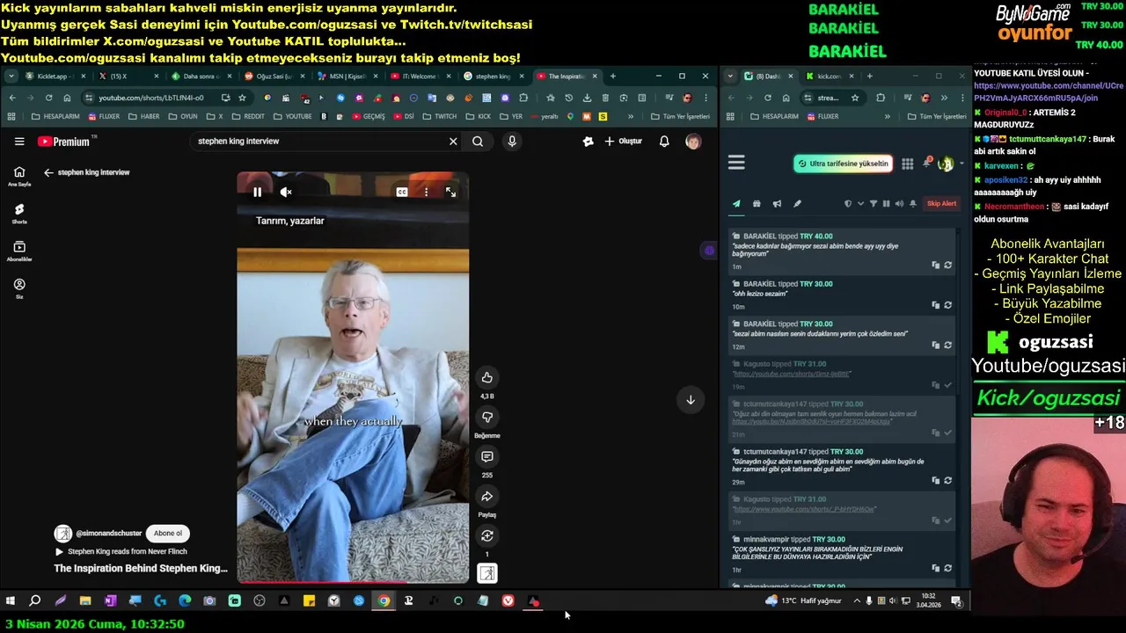1126x633 pixels.
Task: Open Abonelikler in the YouTube sidebar
Action: (x=19, y=251)
